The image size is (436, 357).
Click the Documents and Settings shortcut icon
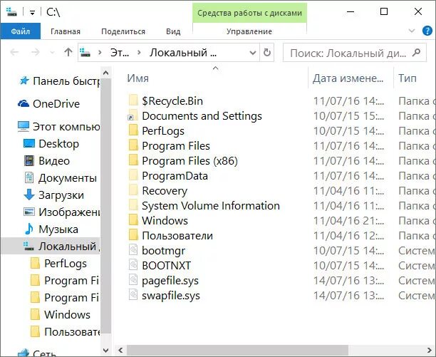point(133,115)
